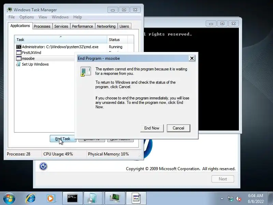Open the Help menu

77,17
